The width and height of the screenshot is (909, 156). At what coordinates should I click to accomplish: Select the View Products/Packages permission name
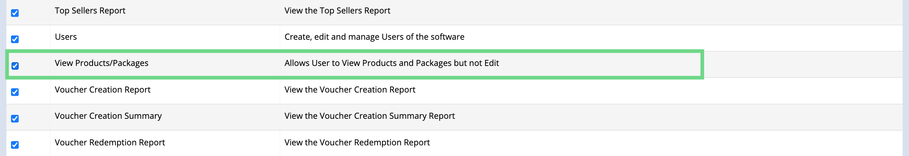pyautogui.click(x=102, y=63)
